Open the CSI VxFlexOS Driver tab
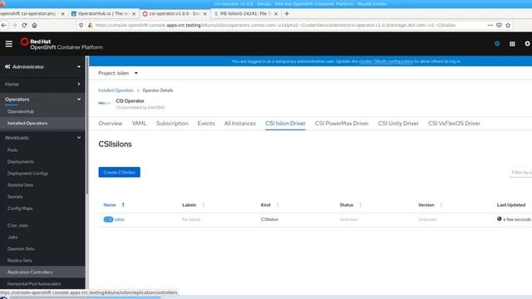Image resolution: width=532 pixels, height=299 pixels. coord(454,124)
